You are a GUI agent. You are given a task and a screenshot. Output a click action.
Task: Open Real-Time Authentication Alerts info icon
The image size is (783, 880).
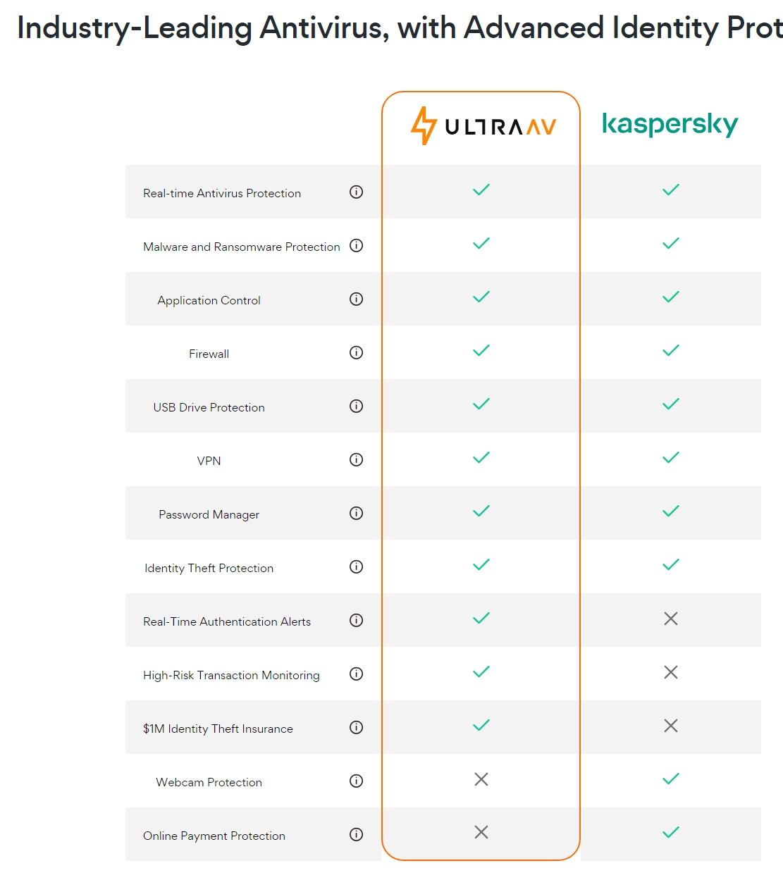point(357,620)
